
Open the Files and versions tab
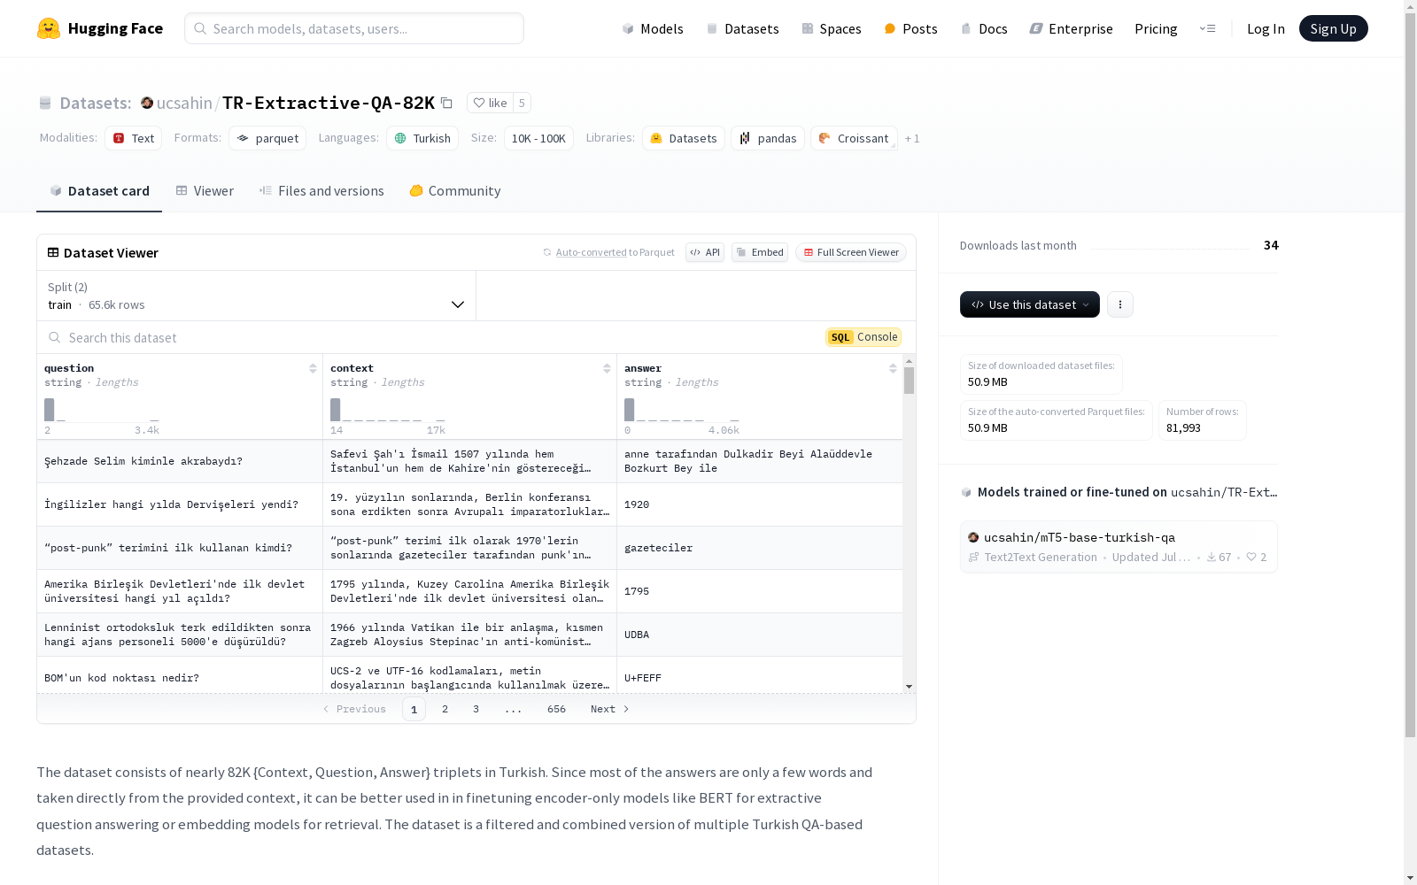click(321, 190)
